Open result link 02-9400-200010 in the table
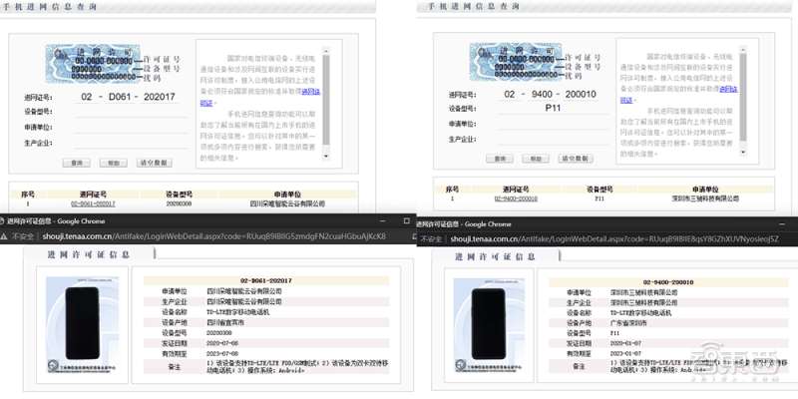Viewport: 798px width, 399px height. 516,199
